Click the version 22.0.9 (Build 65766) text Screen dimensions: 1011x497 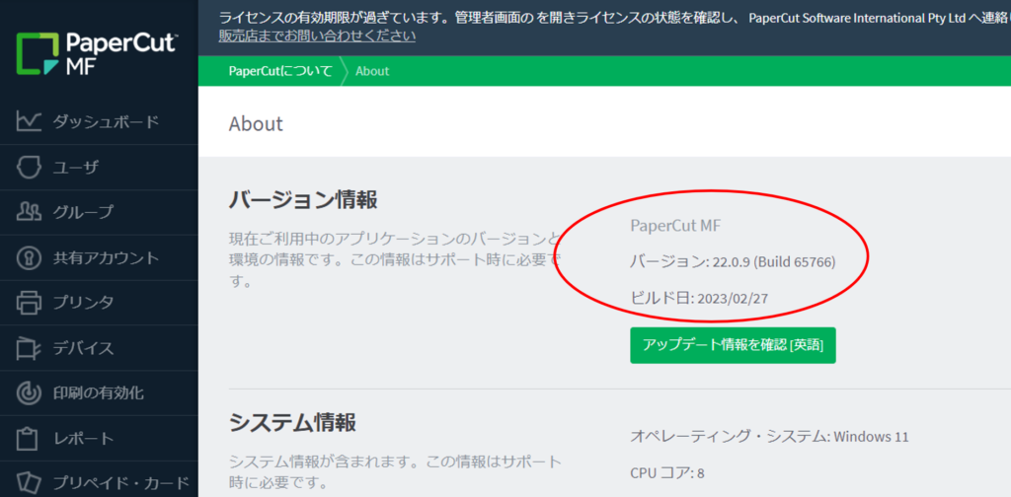tap(733, 262)
